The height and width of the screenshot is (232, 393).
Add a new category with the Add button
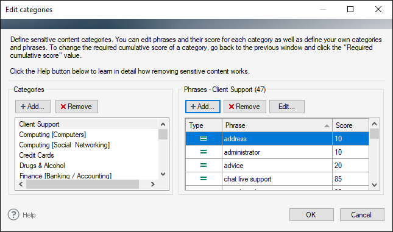(x=33, y=107)
